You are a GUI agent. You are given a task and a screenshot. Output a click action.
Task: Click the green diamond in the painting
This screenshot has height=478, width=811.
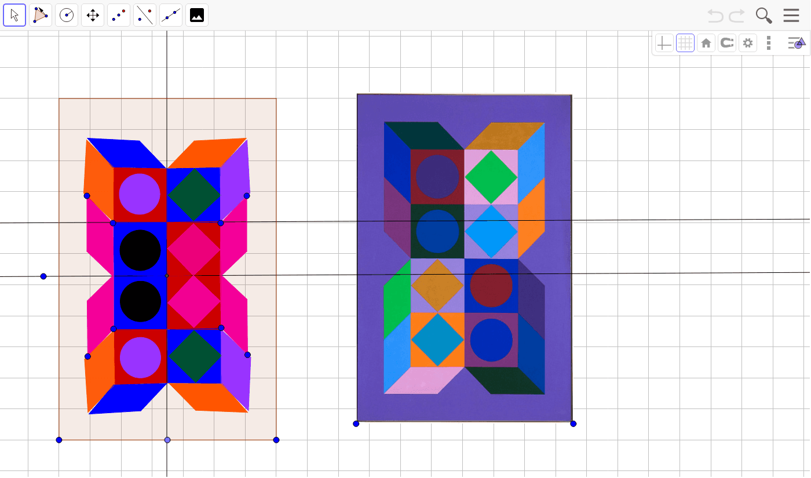tap(491, 177)
